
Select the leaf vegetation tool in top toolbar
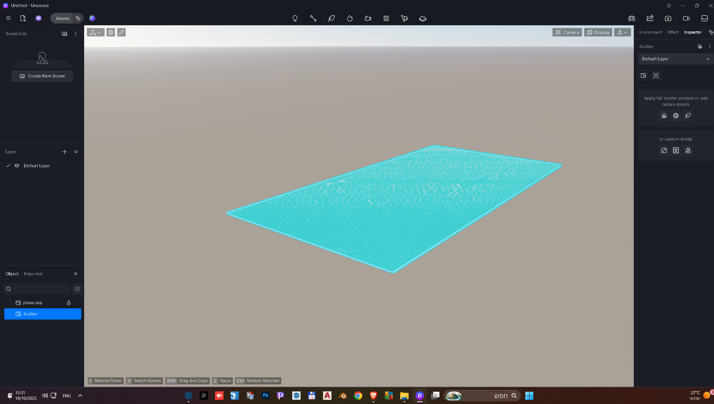(x=331, y=19)
